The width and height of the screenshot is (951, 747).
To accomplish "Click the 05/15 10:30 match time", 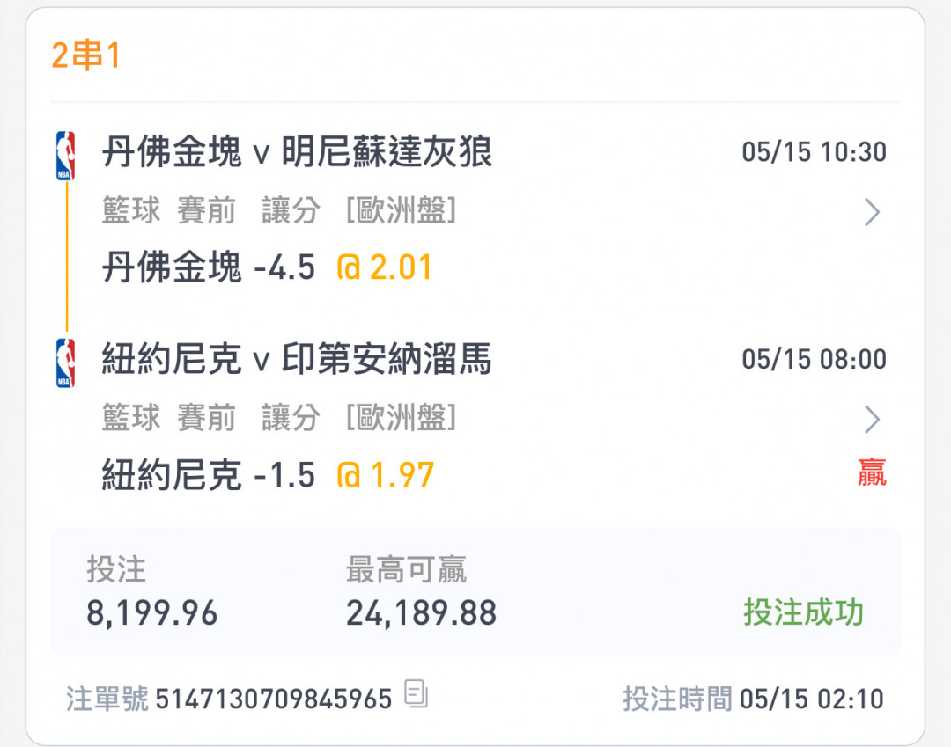I will (814, 152).
